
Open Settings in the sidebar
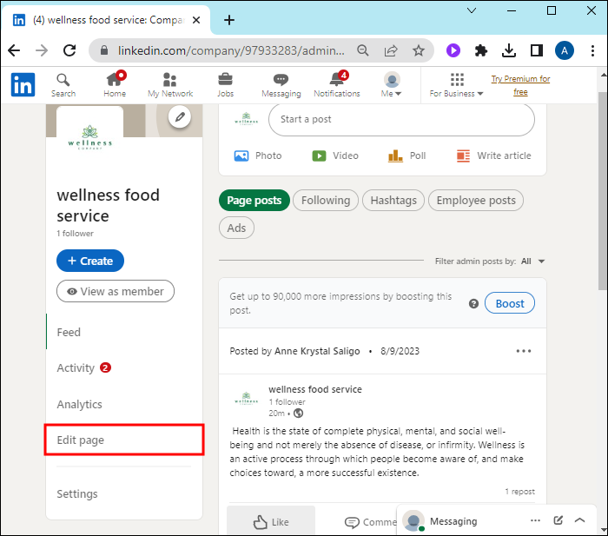tap(77, 493)
